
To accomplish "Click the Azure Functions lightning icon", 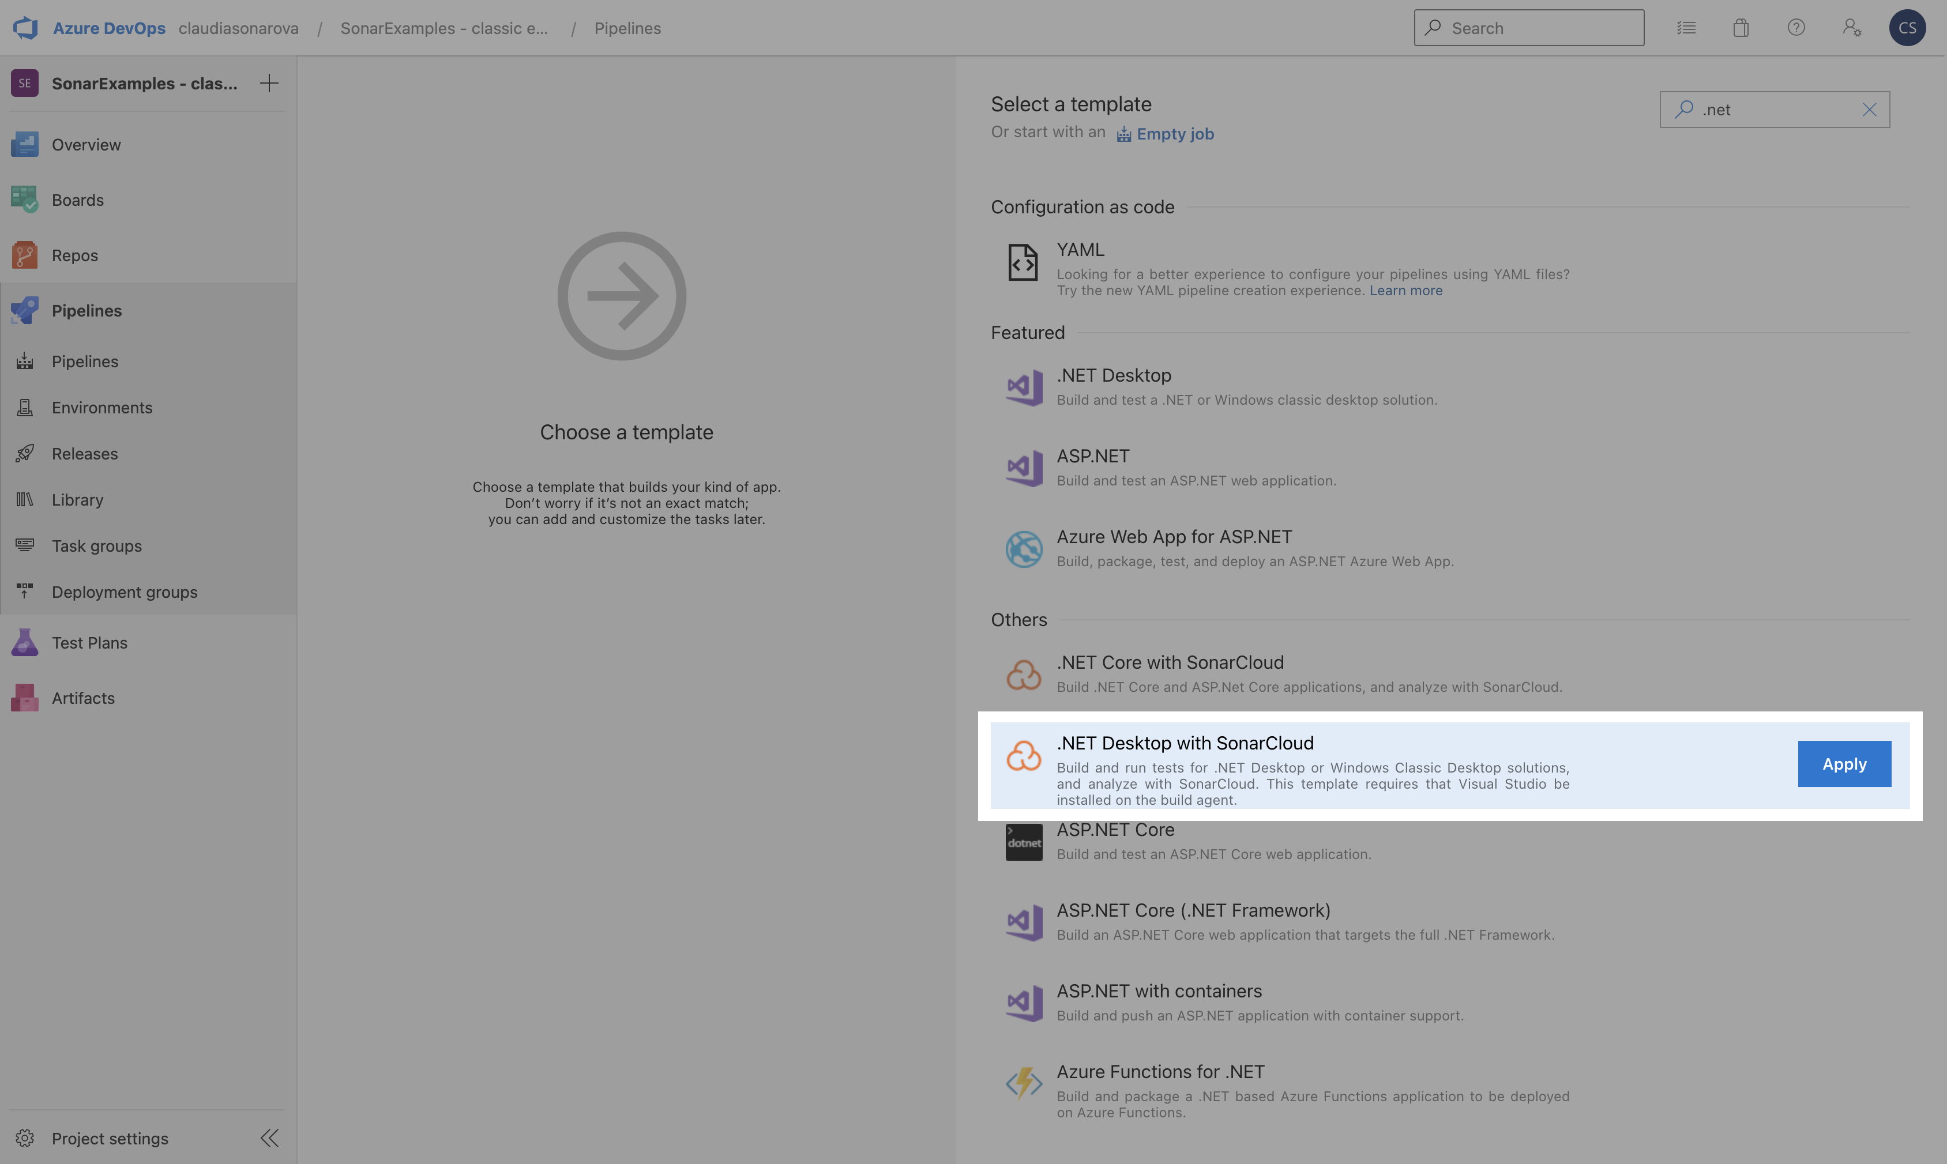I will point(1024,1083).
